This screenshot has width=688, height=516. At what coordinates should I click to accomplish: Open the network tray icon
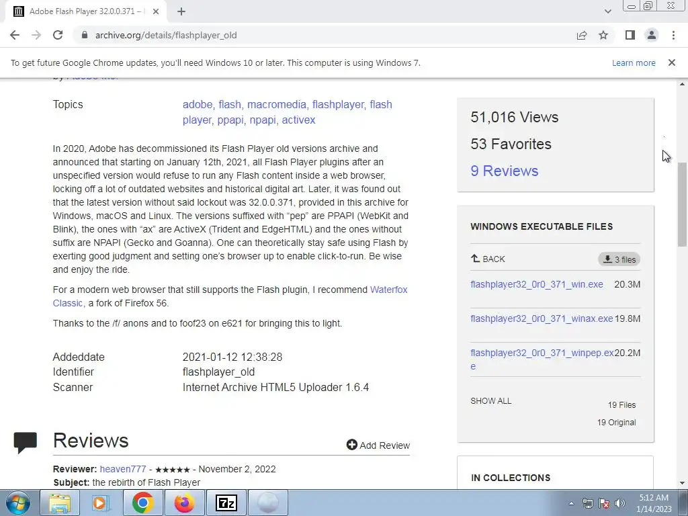tap(587, 503)
